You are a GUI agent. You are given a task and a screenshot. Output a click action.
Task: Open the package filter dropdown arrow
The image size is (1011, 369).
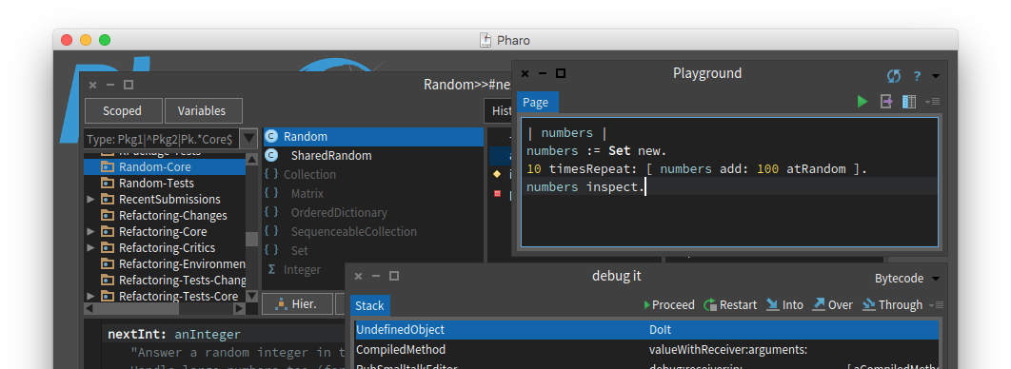tap(248, 139)
